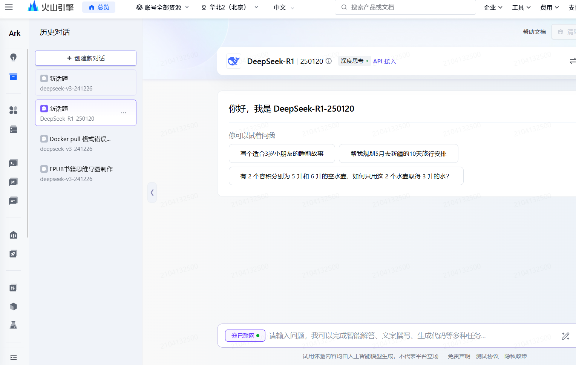Click the 帮我规划5月去新疆 travel suggestion
The width and height of the screenshot is (576, 365).
(x=398, y=153)
